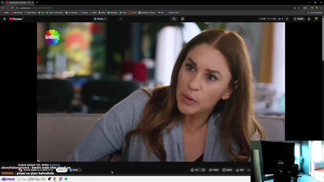
Task: Close the Kızılcık Şerbeti tab
Action: pyautogui.click(x=32, y=3)
